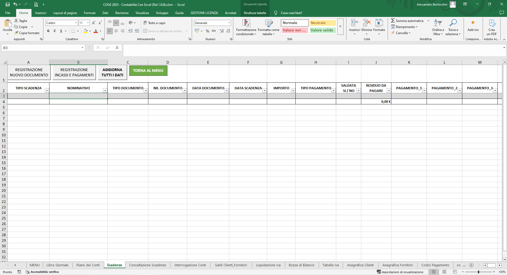Click the Undo arrow icon
The height and width of the screenshot is (275, 507).
click(15, 4)
